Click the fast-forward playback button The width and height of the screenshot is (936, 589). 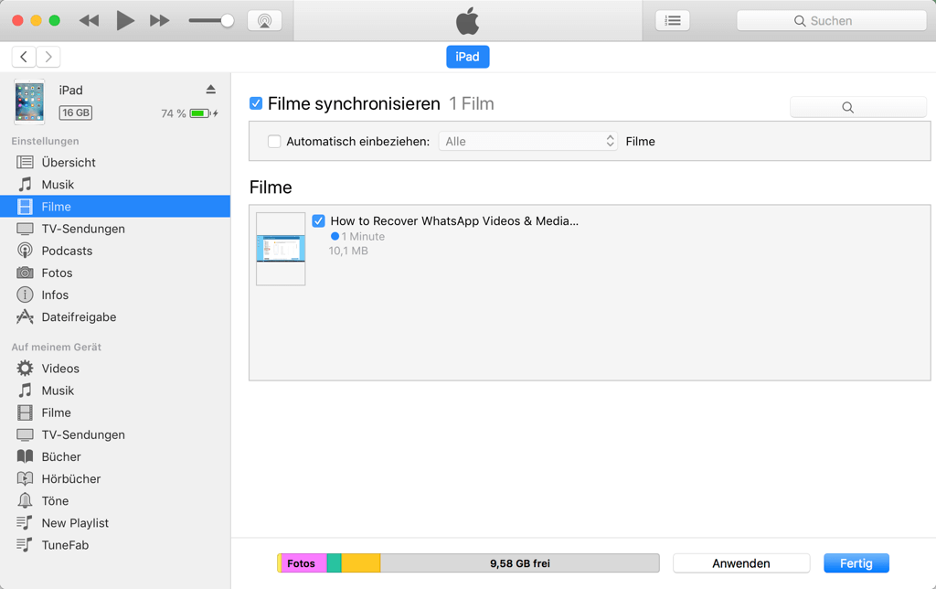[159, 21]
